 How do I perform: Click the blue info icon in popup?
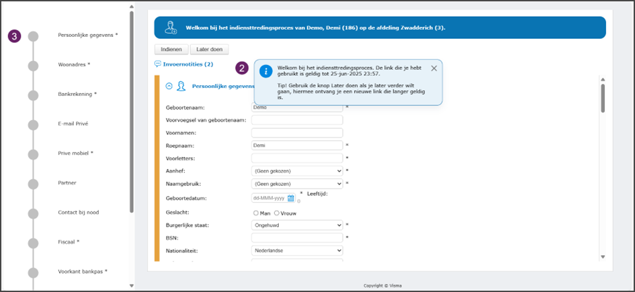coord(266,72)
